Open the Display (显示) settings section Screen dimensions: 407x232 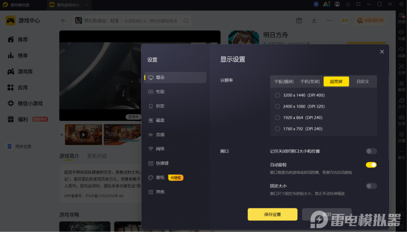coord(175,77)
